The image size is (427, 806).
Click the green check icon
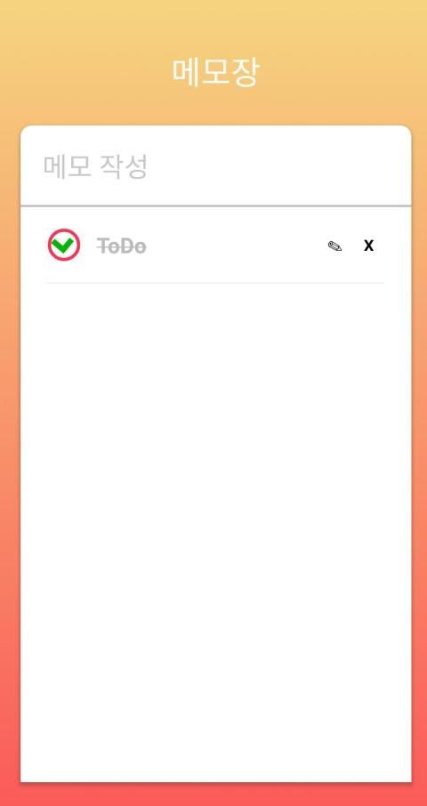click(x=63, y=246)
